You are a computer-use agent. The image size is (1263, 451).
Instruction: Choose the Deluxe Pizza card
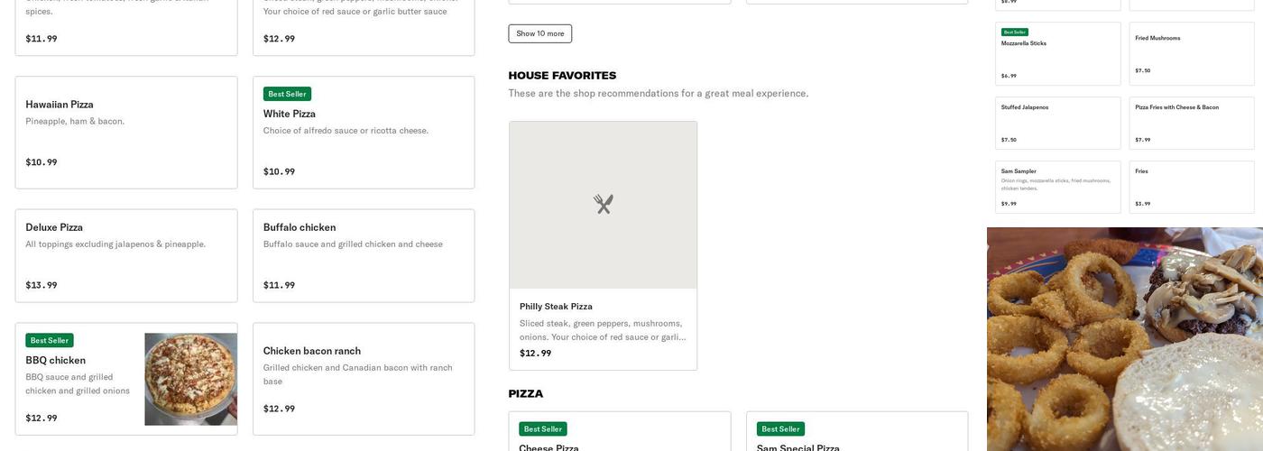coord(126,255)
